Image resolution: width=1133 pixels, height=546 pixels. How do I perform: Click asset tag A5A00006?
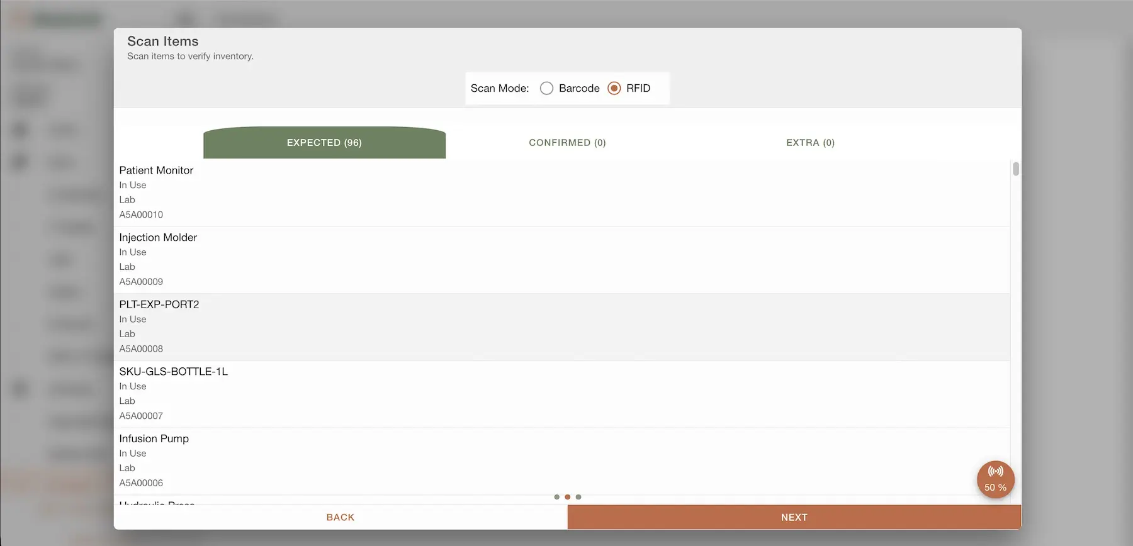pyautogui.click(x=141, y=483)
